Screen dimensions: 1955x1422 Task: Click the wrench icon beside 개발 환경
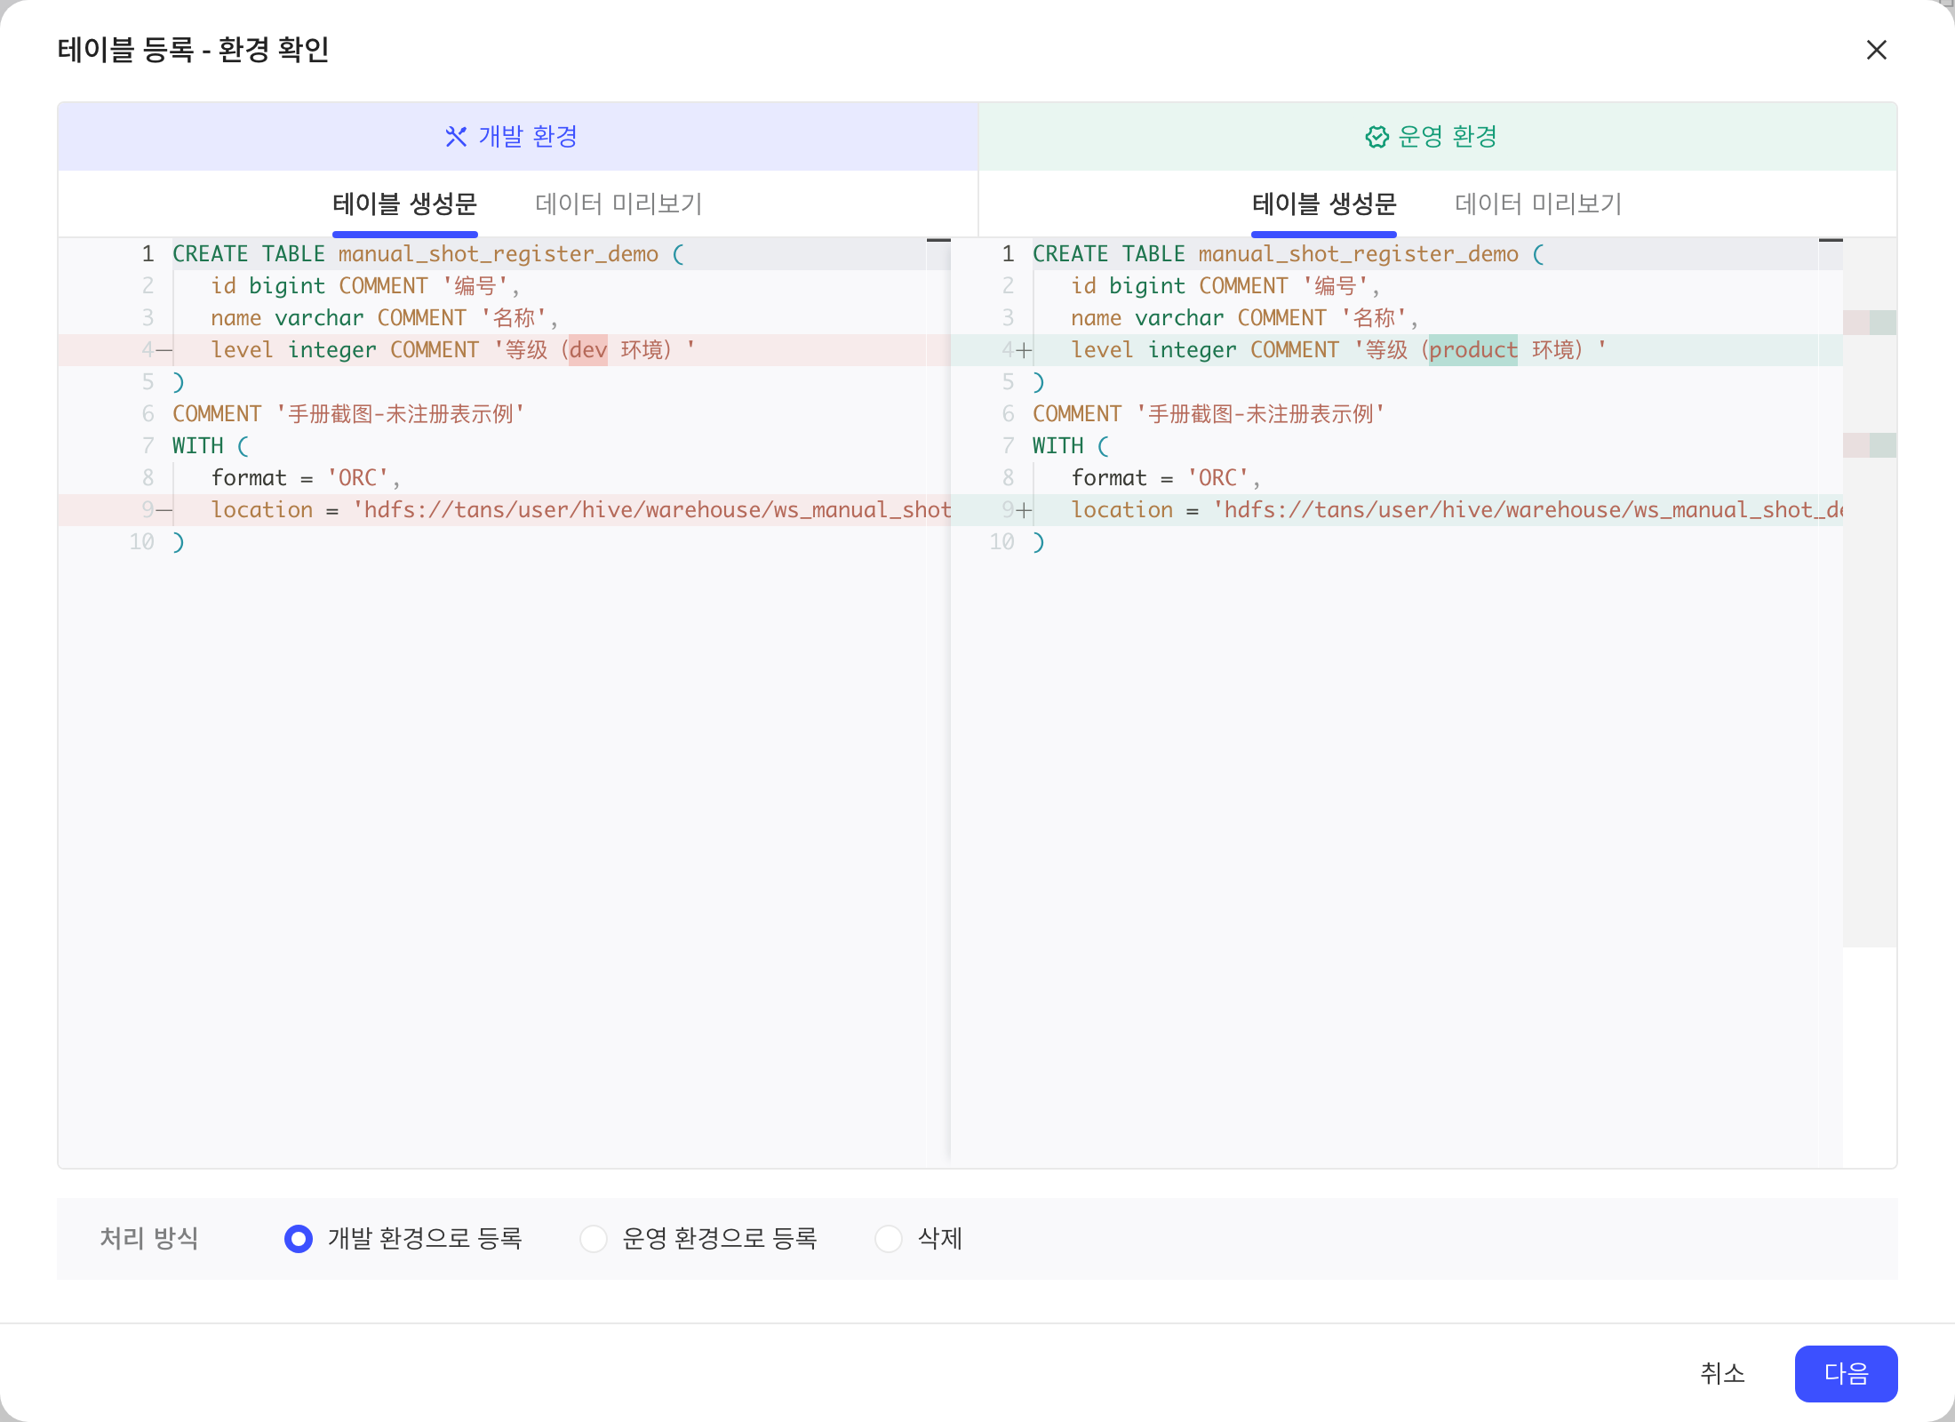coord(456,137)
